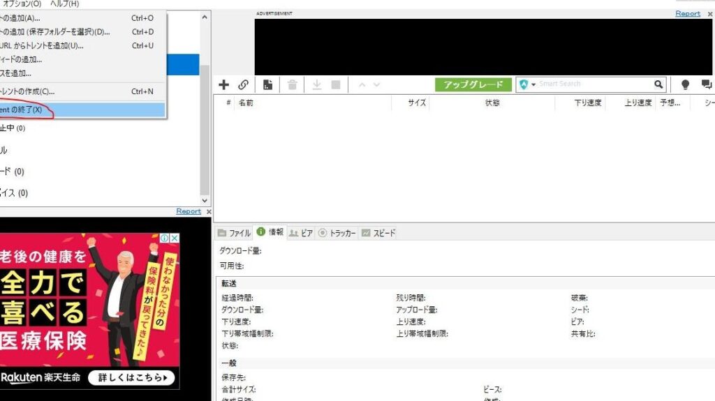Switch to the ファイル tab
Image resolution: width=715 pixels, height=401 pixels.
tap(234, 233)
